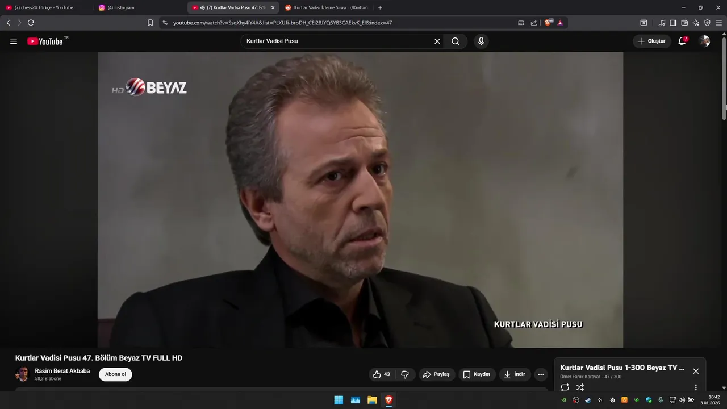Open NVIDIA tray icon
The width and height of the screenshot is (727, 409).
[x=564, y=400]
